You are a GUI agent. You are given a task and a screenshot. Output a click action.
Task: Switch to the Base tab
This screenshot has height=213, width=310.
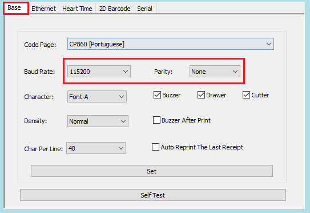click(16, 8)
